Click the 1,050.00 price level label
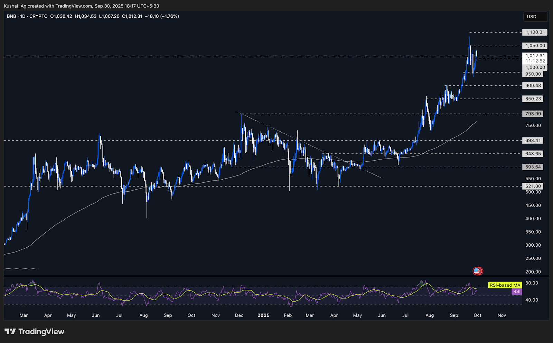This screenshot has width=553, height=343. (535, 46)
